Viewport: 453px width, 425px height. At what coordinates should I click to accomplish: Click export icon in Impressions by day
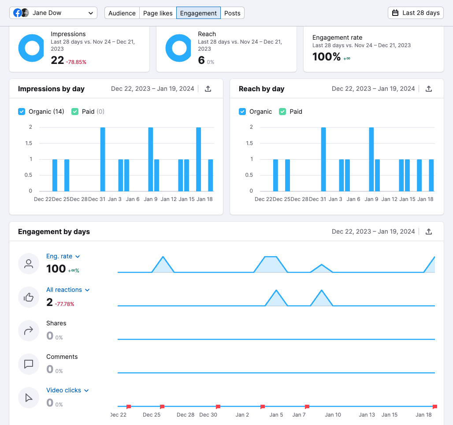click(x=208, y=89)
